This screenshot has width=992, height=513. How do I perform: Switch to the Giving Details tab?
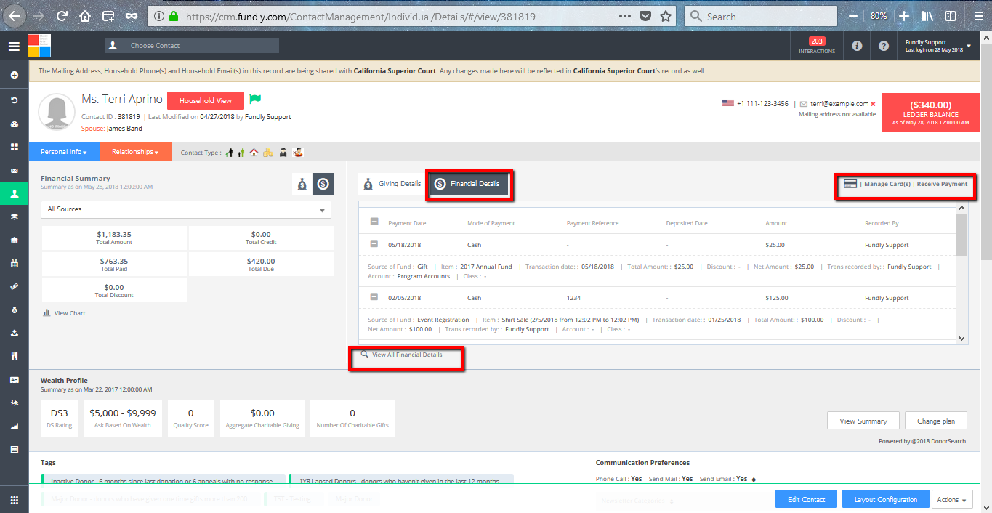(x=392, y=184)
